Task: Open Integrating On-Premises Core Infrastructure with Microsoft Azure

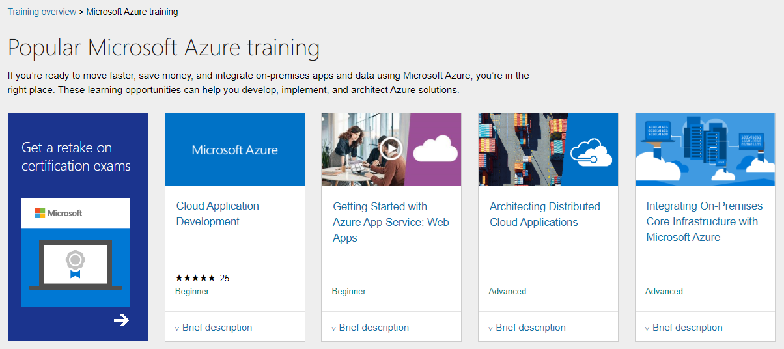Action: coord(704,221)
